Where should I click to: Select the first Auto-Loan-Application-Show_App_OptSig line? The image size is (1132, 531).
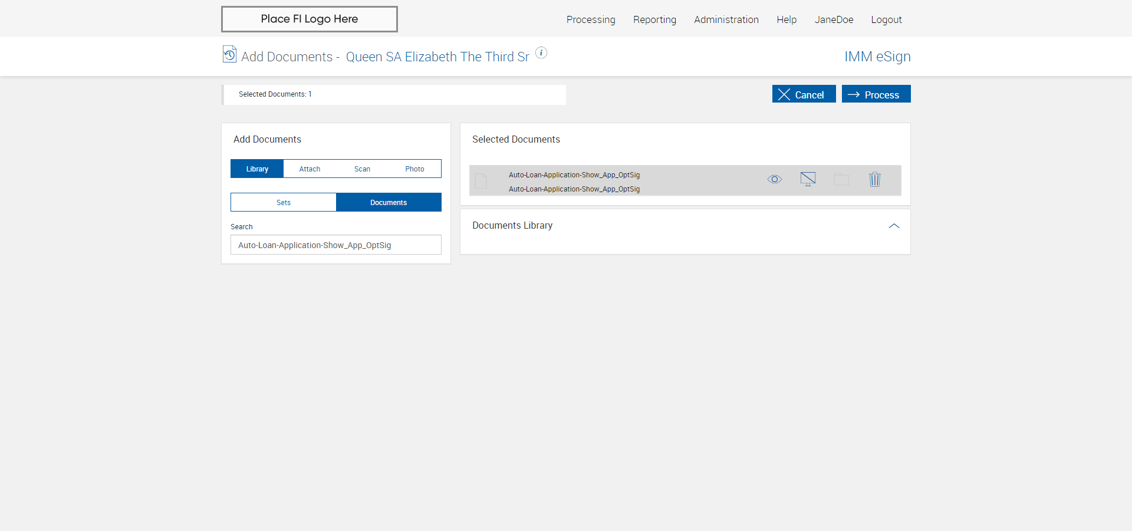pos(574,175)
